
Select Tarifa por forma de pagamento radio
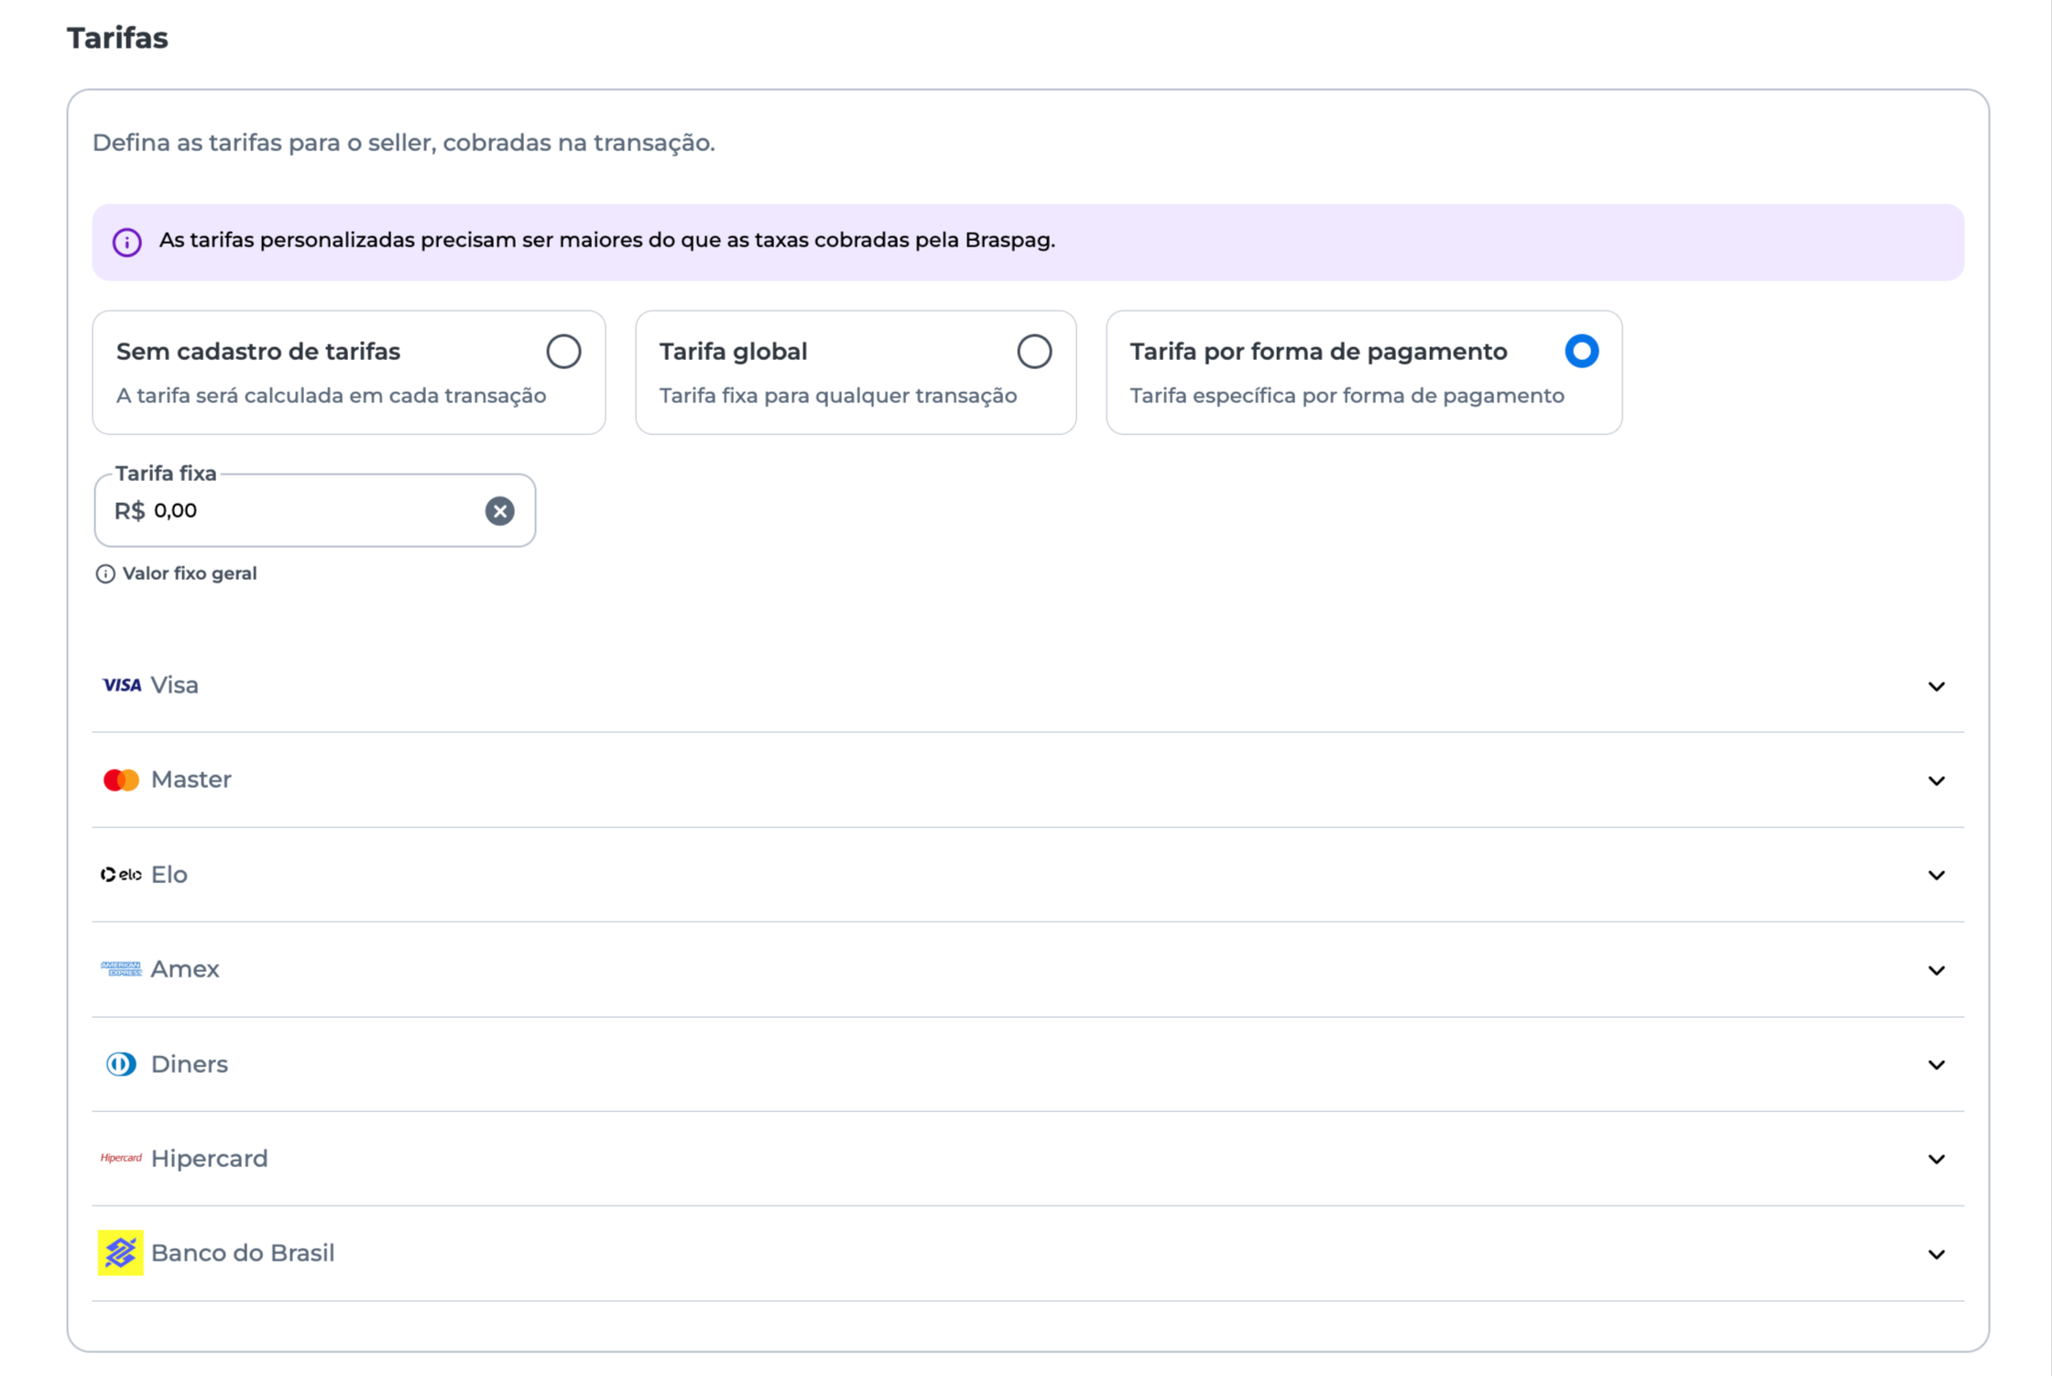pyautogui.click(x=1581, y=352)
